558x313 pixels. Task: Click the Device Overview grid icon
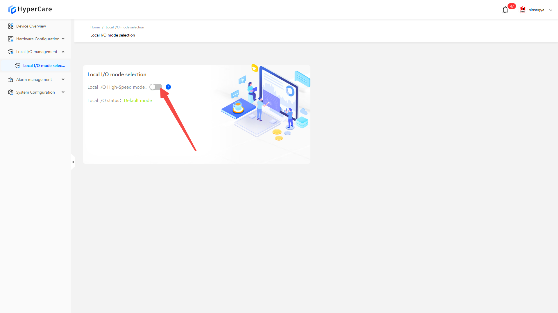coord(11,26)
